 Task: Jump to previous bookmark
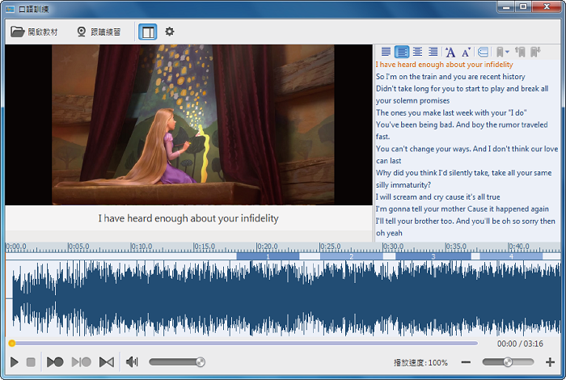tap(520, 52)
